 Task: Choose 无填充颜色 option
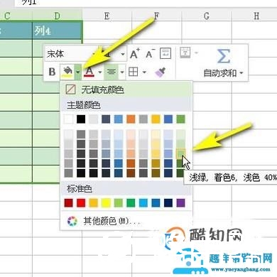tap(126, 89)
